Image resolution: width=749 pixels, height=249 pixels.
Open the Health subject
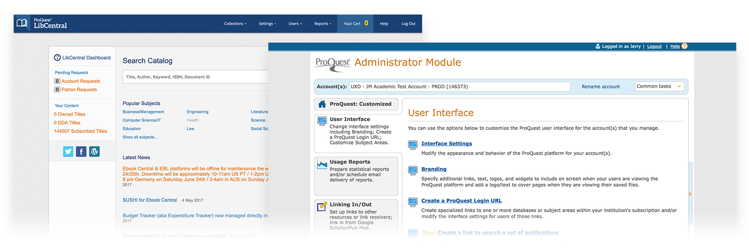pyautogui.click(x=192, y=120)
